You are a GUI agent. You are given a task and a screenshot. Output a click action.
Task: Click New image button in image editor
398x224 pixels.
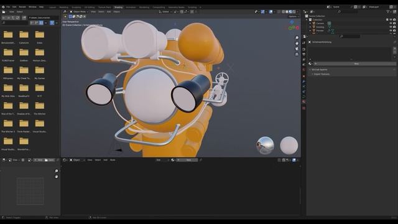[x=39, y=160]
